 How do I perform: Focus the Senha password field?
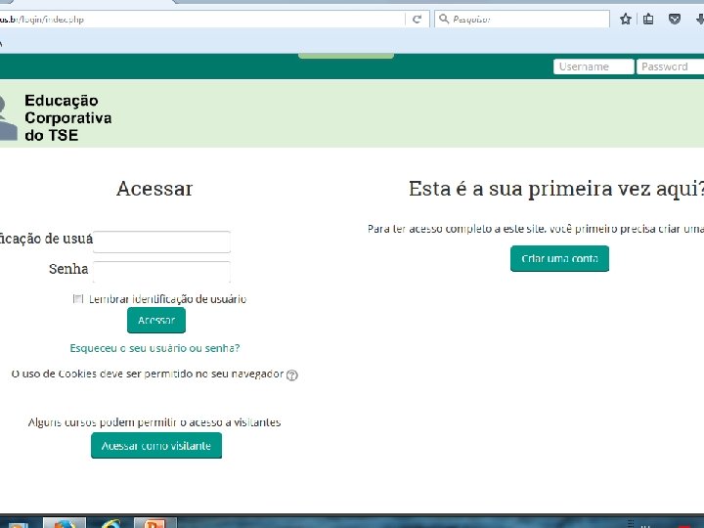[x=161, y=272]
